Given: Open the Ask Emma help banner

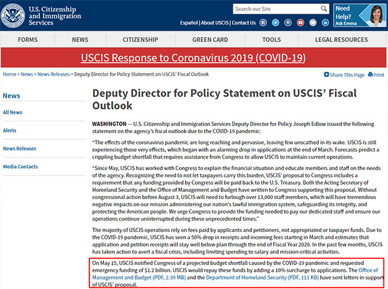Looking at the screenshot, I should click(360, 16).
